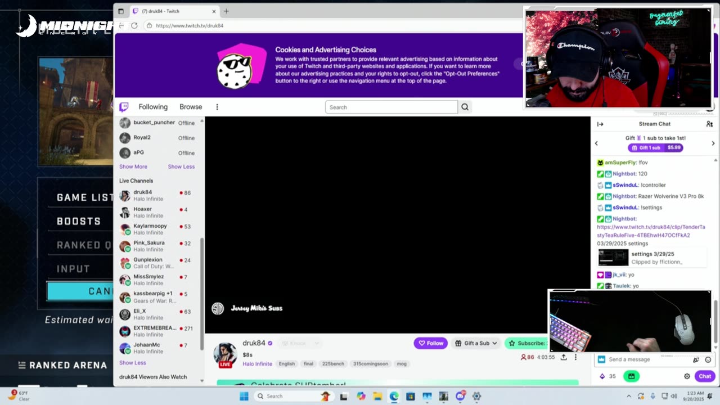Select kassbearpig +1 channel
The image size is (720, 405).
(156, 297)
